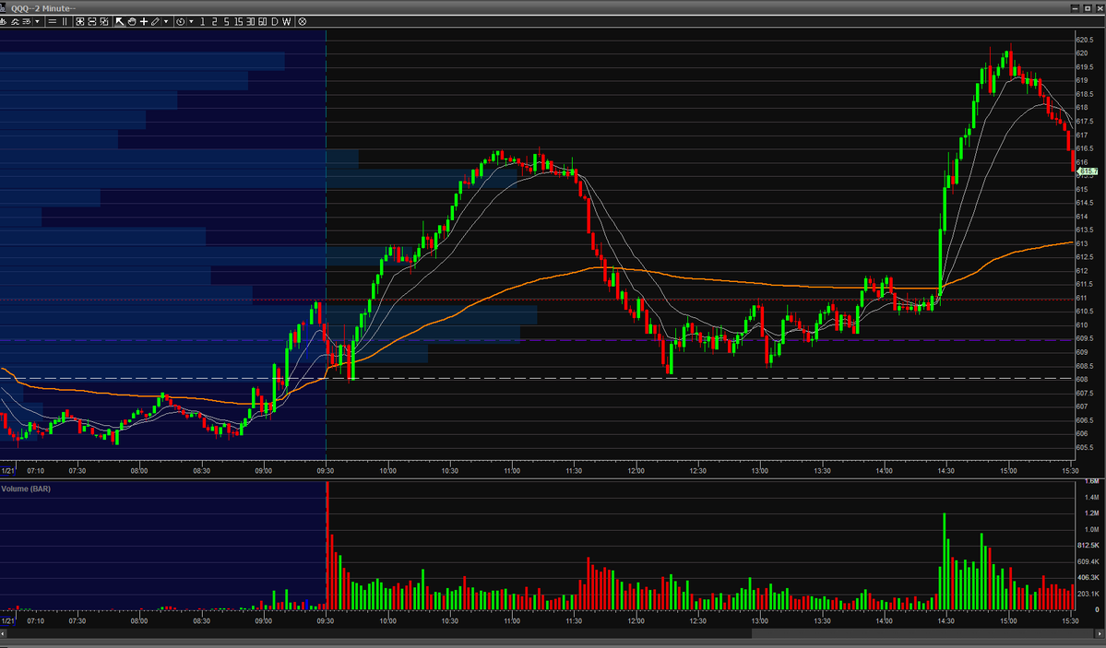
Task: Select the arrow pointer tool
Action: click(119, 22)
